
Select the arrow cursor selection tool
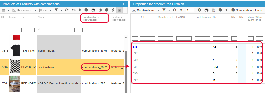pos(80,10)
